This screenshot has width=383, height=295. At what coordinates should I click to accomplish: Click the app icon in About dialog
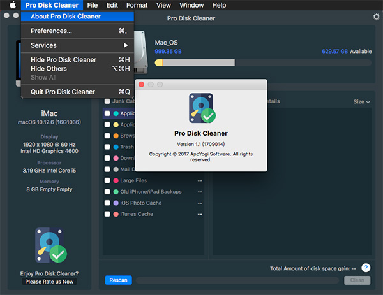[x=202, y=108]
